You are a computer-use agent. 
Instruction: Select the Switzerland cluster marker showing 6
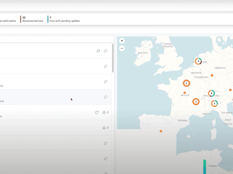point(211,93)
